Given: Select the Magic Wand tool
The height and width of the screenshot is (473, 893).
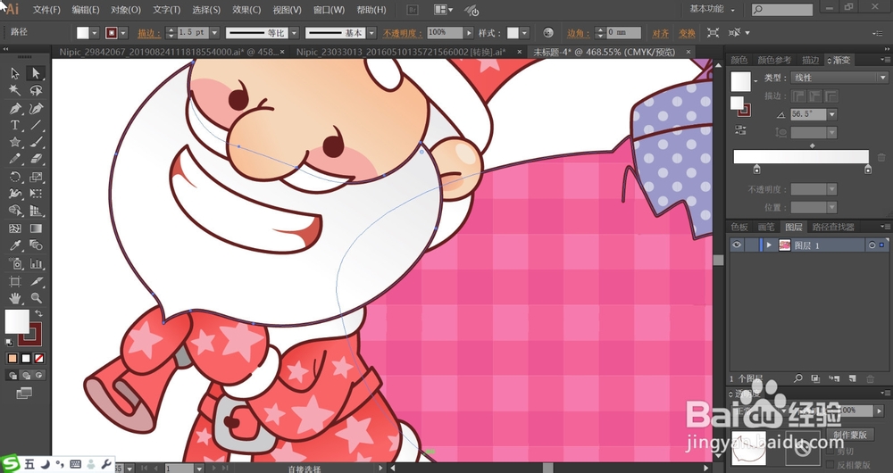Looking at the screenshot, I should (15, 90).
